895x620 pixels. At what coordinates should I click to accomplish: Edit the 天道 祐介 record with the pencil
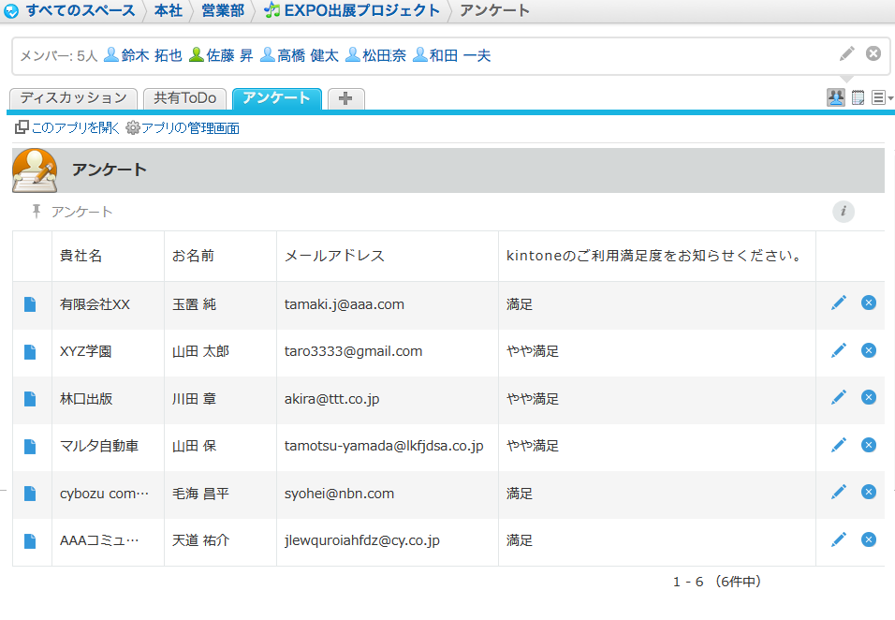tap(839, 539)
